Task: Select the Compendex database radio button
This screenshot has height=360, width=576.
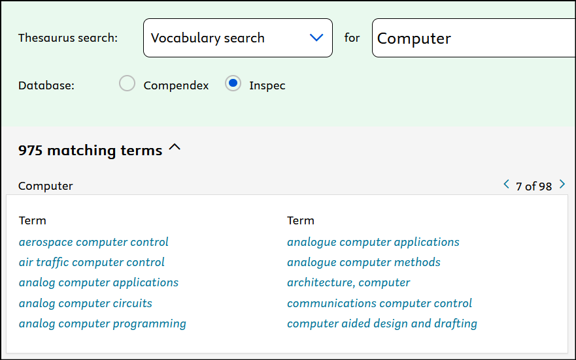Action: tap(127, 84)
